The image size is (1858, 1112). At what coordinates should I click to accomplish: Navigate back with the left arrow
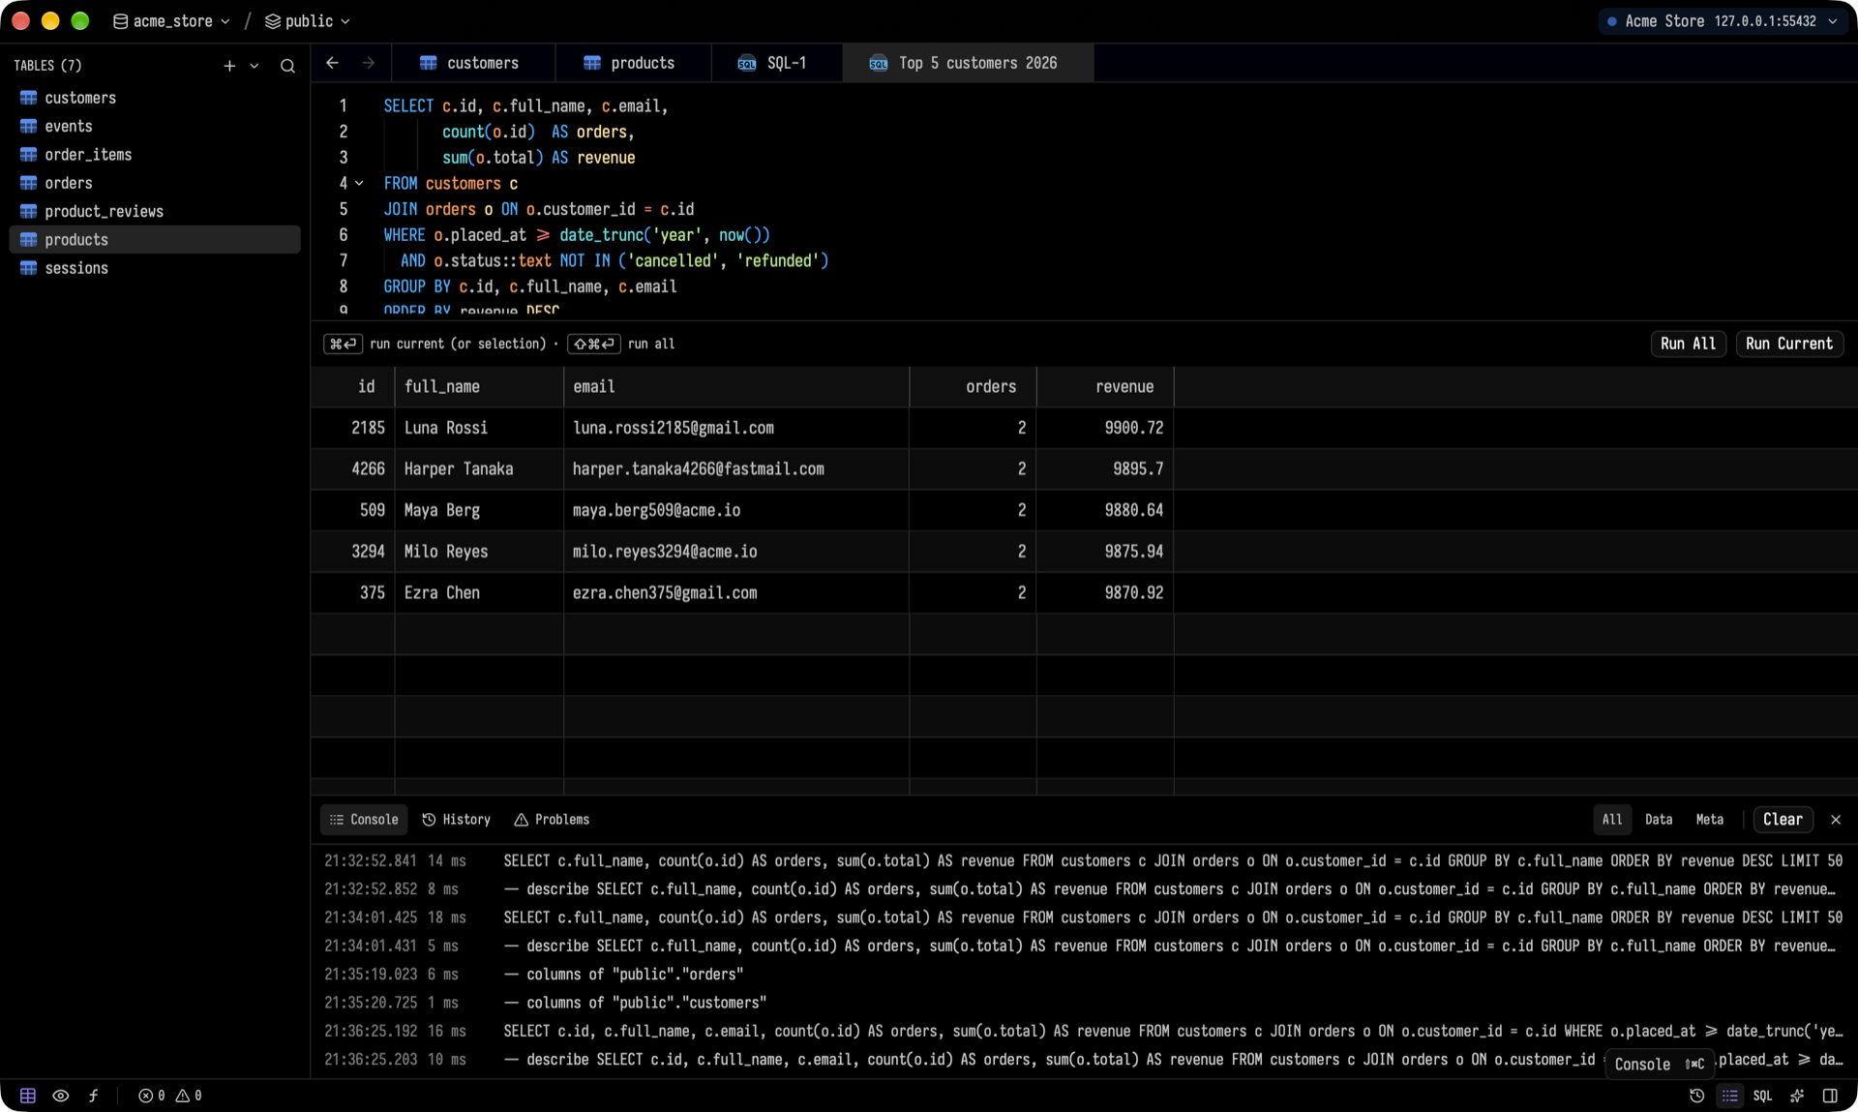(x=332, y=63)
